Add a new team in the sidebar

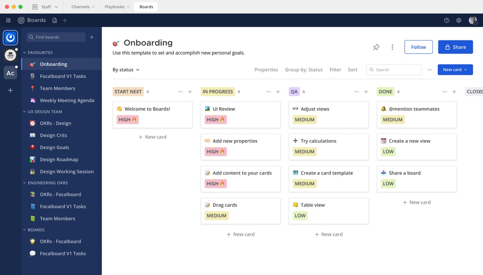click(10, 90)
